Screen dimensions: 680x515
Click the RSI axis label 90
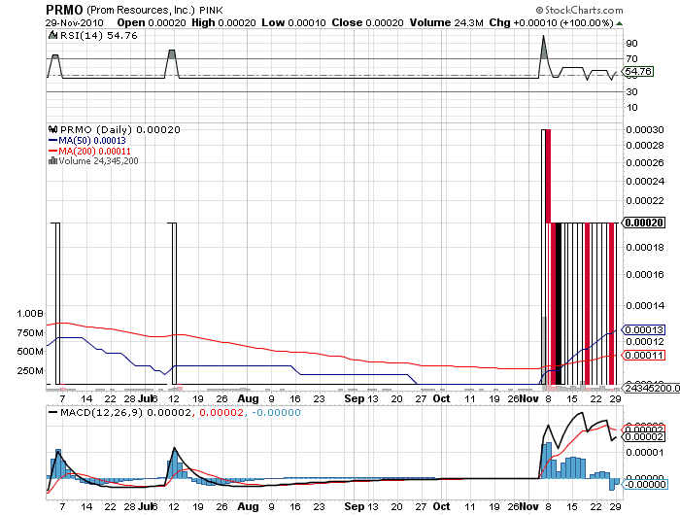(x=631, y=43)
